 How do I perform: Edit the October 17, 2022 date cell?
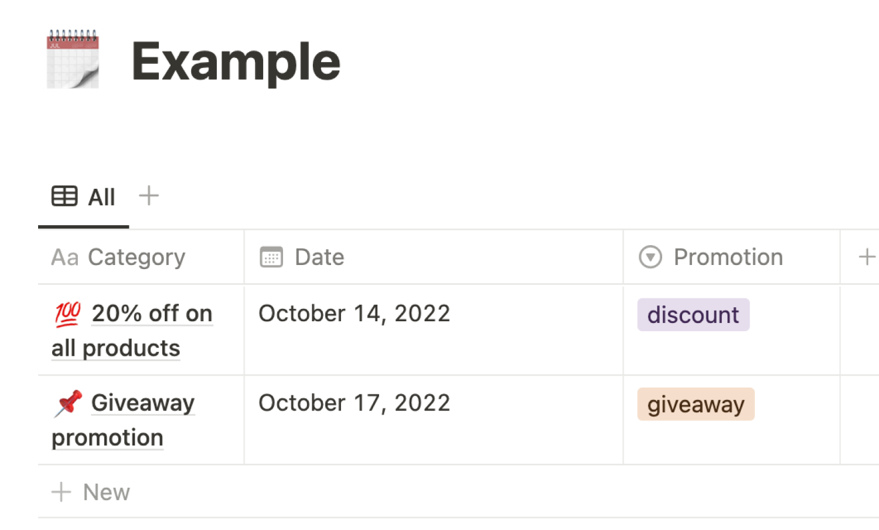point(434,420)
